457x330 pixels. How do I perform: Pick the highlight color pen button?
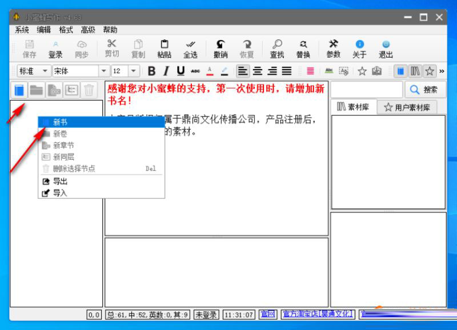tap(224, 71)
